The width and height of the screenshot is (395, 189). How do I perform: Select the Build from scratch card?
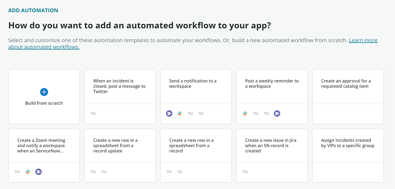(x=44, y=96)
